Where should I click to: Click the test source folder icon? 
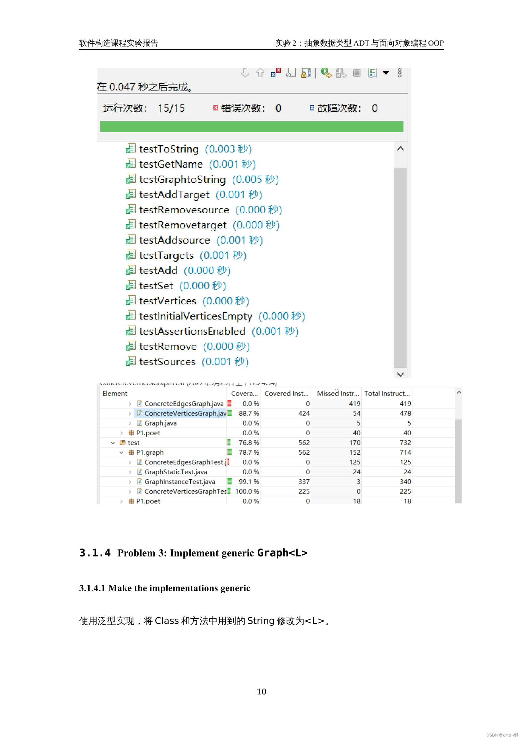123,443
